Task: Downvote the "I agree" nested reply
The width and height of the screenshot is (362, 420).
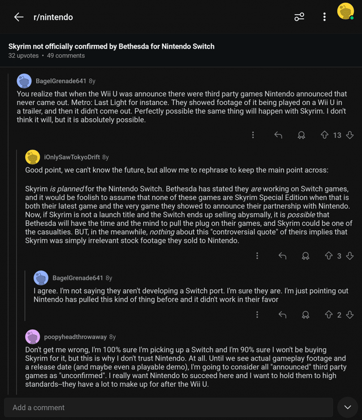Action: pyautogui.click(x=350, y=315)
